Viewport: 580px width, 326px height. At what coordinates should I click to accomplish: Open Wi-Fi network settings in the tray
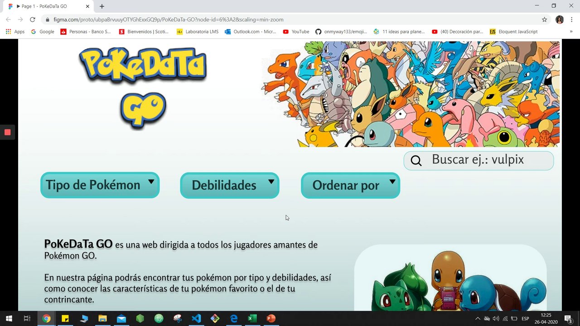(505, 319)
